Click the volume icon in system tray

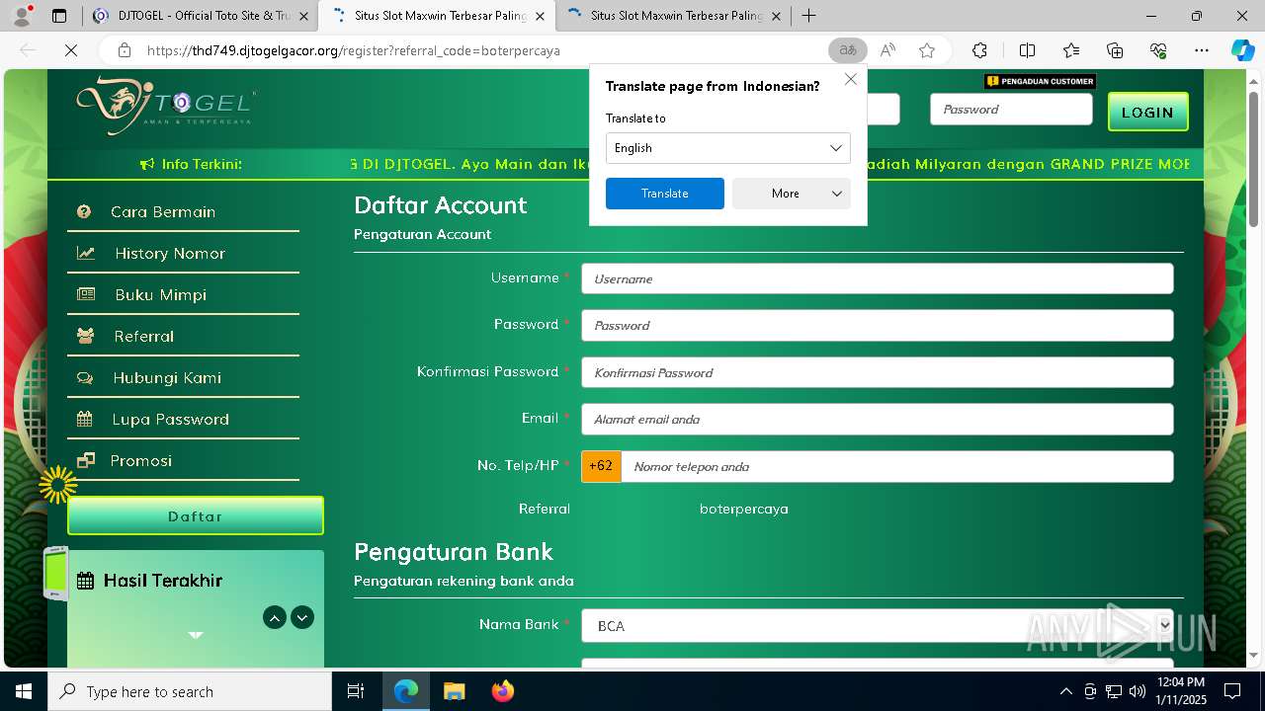1138,691
